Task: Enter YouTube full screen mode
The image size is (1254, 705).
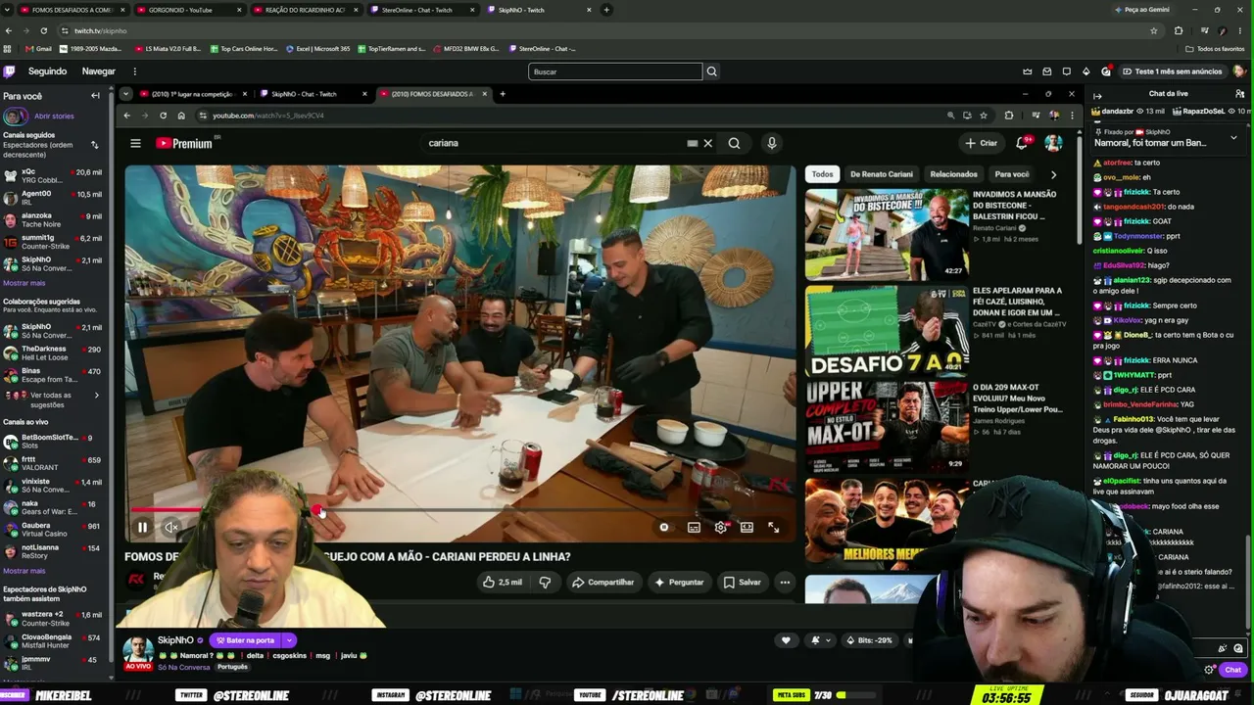Action: (773, 527)
